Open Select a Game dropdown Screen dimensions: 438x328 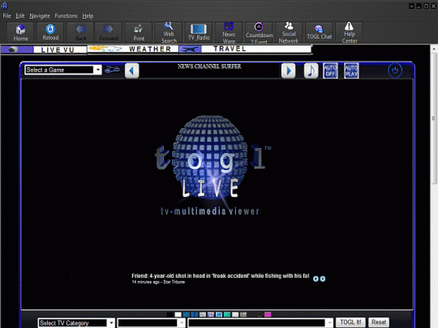63,70
